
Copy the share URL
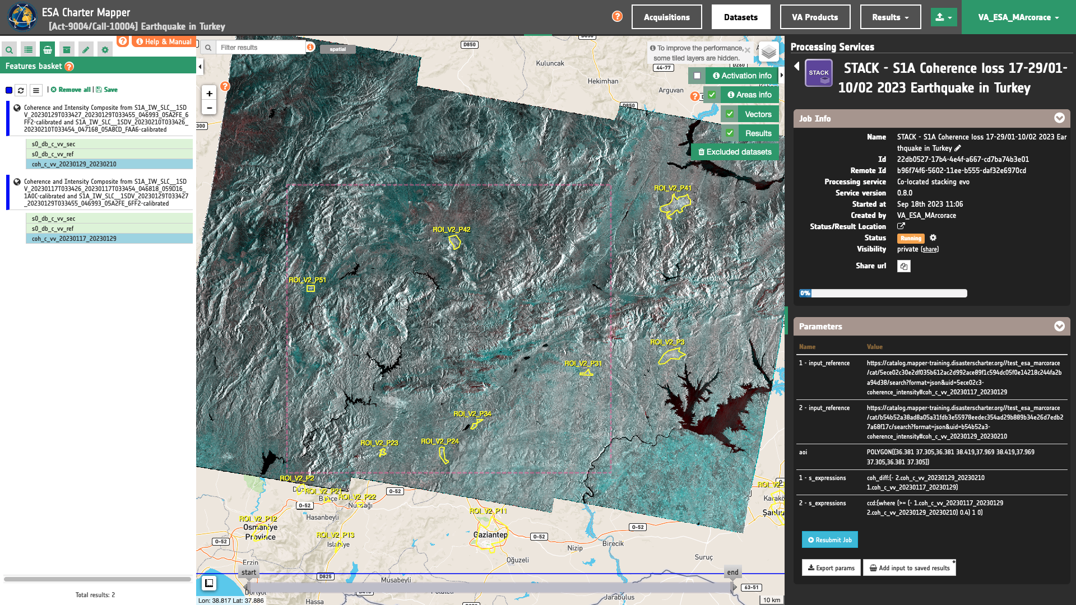coord(903,266)
